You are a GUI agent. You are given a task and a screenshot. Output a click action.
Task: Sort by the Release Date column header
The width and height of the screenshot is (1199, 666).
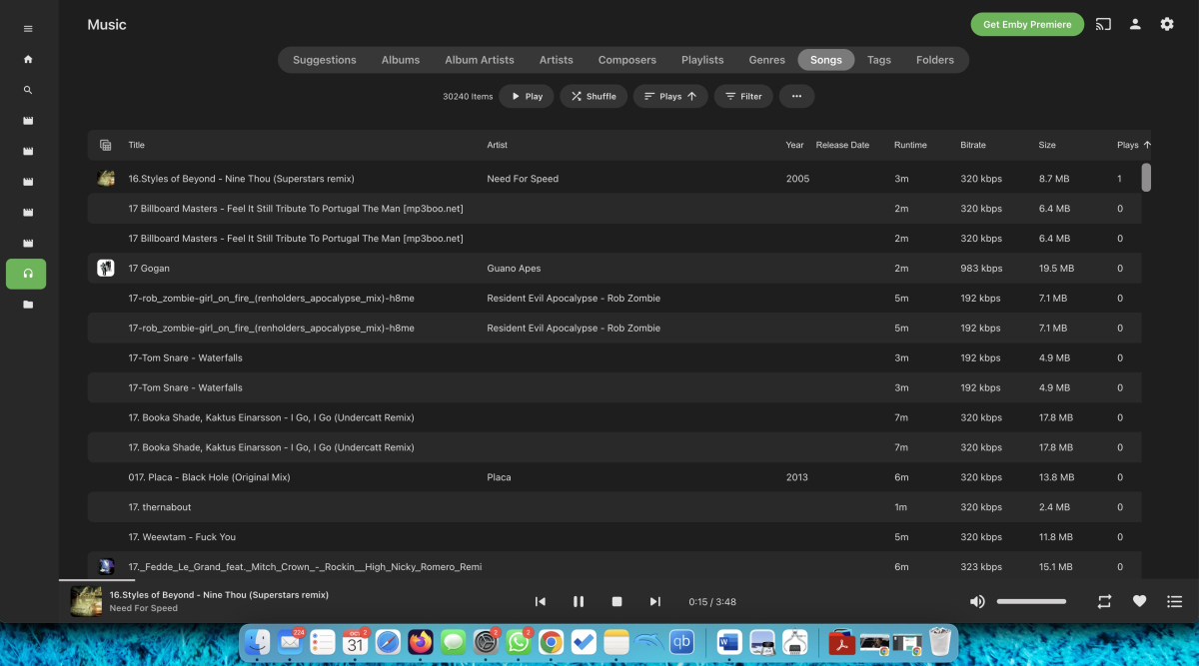tap(842, 145)
